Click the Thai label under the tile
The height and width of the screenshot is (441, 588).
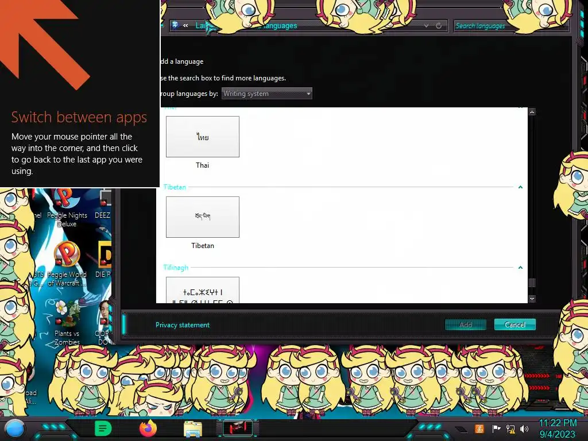[203, 165]
